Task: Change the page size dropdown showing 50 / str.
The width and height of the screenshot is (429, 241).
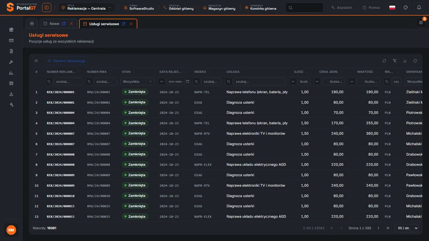Action: tap(406, 228)
